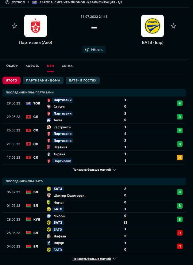The image size is (193, 265).
Task: Open the Нафтан team name
Action: (60, 236)
